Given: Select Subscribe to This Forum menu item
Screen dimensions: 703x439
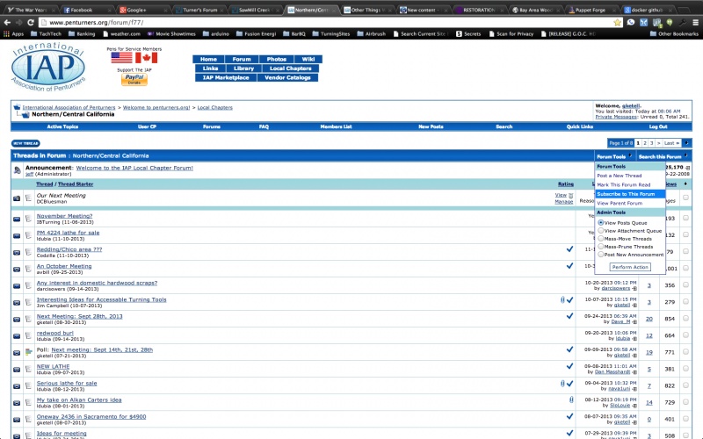Looking at the screenshot, I should pyautogui.click(x=626, y=194).
